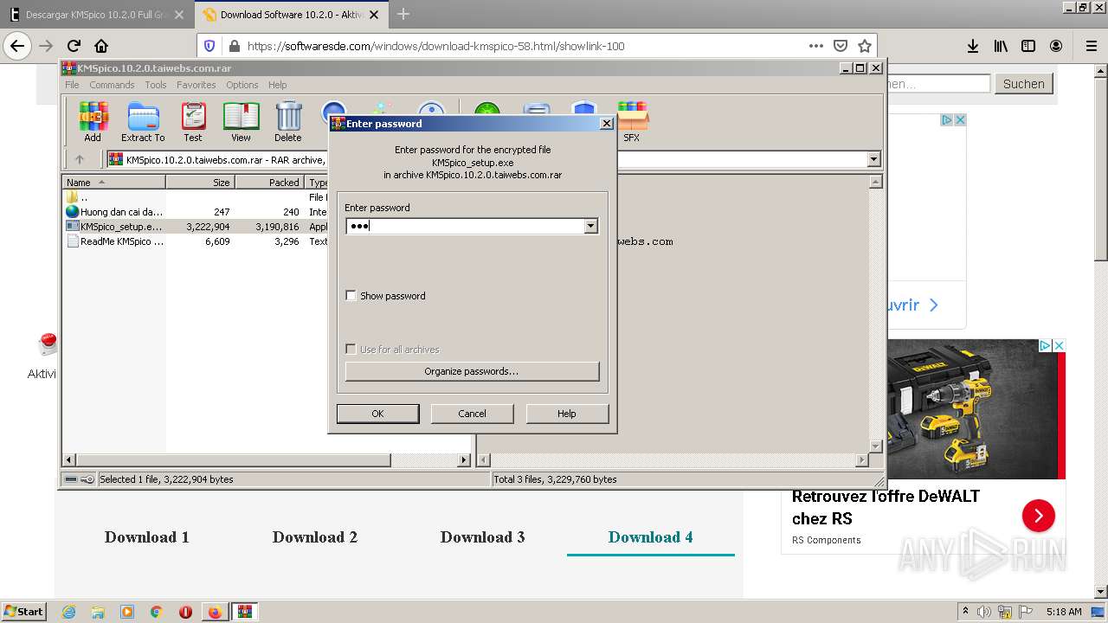Check the Show password checkbox

click(x=351, y=296)
